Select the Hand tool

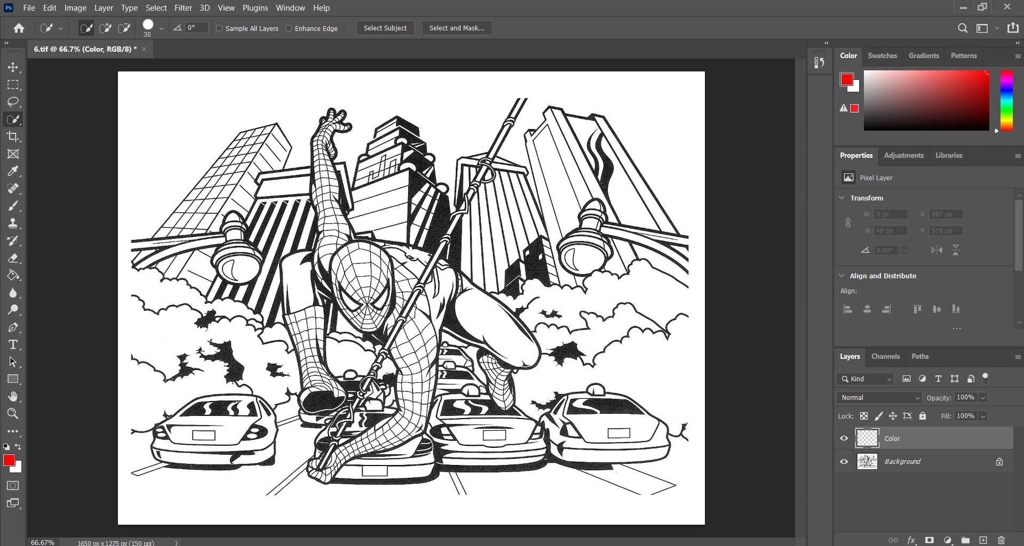coord(13,397)
